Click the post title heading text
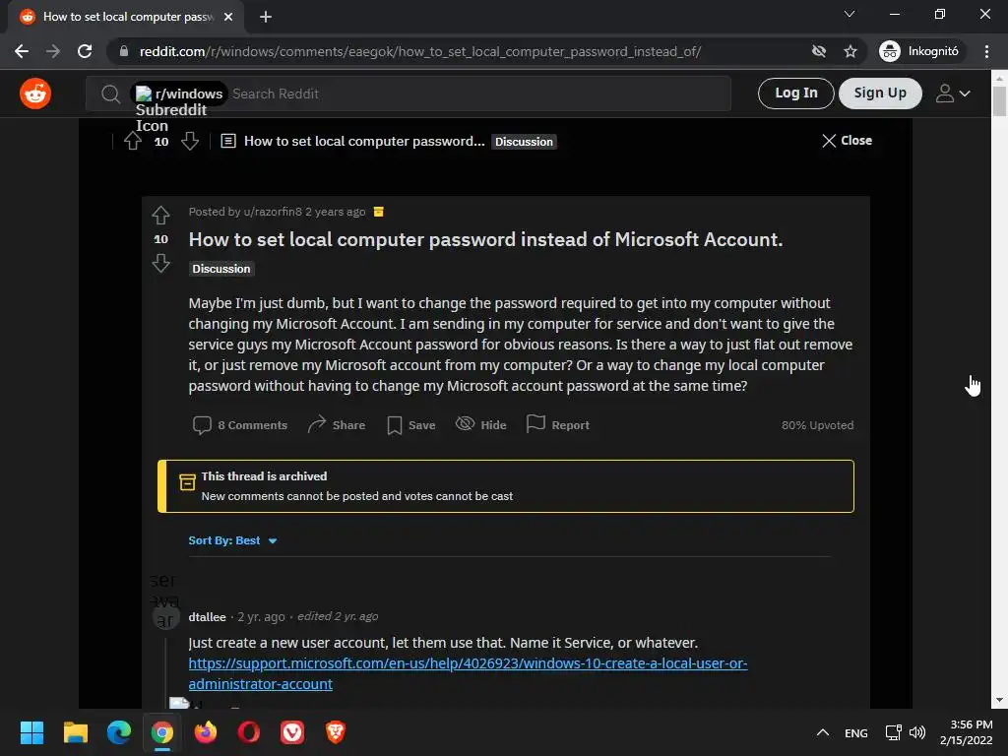Viewport: 1008px width, 756px height. pyautogui.click(x=485, y=240)
